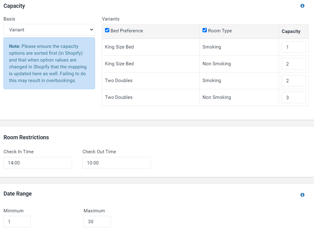
Task: Edit capacity for Two Doubles Non Smoking
Action: 294,97
